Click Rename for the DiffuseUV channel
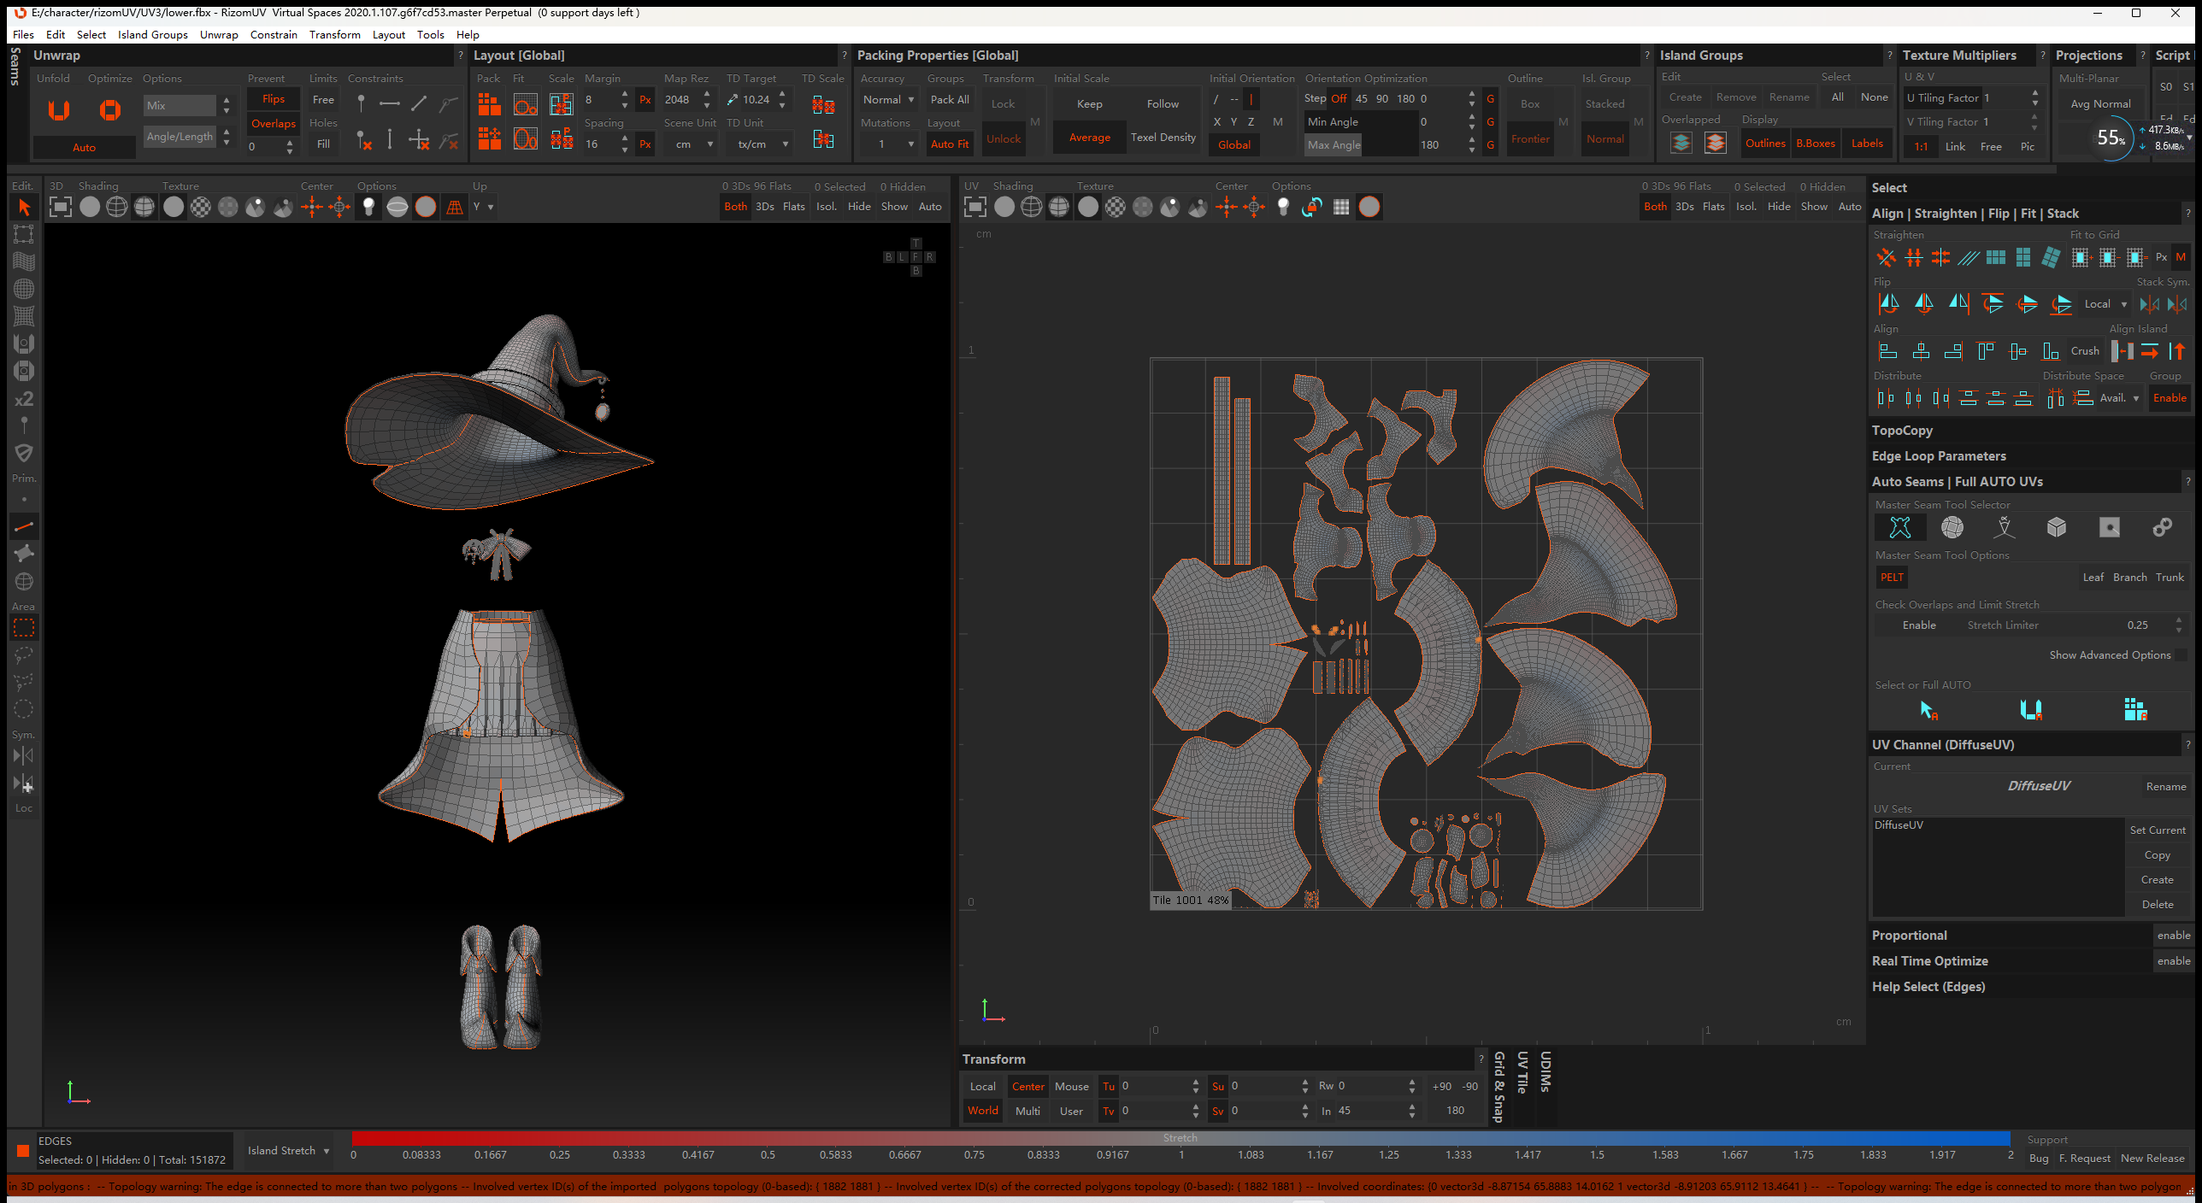The width and height of the screenshot is (2202, 1203). click(2164, 787)
